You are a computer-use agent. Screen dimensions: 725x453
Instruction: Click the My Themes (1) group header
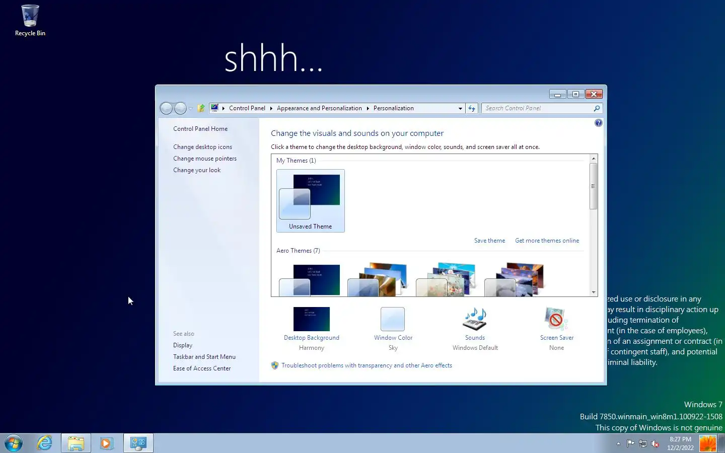point(296,161)
